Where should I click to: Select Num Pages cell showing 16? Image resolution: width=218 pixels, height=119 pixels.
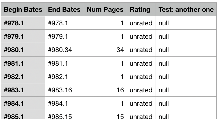(x=106, y=90)
